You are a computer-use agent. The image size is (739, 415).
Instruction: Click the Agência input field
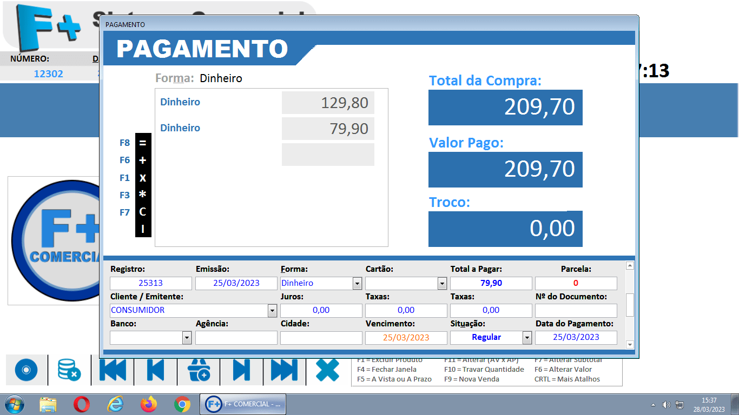point(236,338)
